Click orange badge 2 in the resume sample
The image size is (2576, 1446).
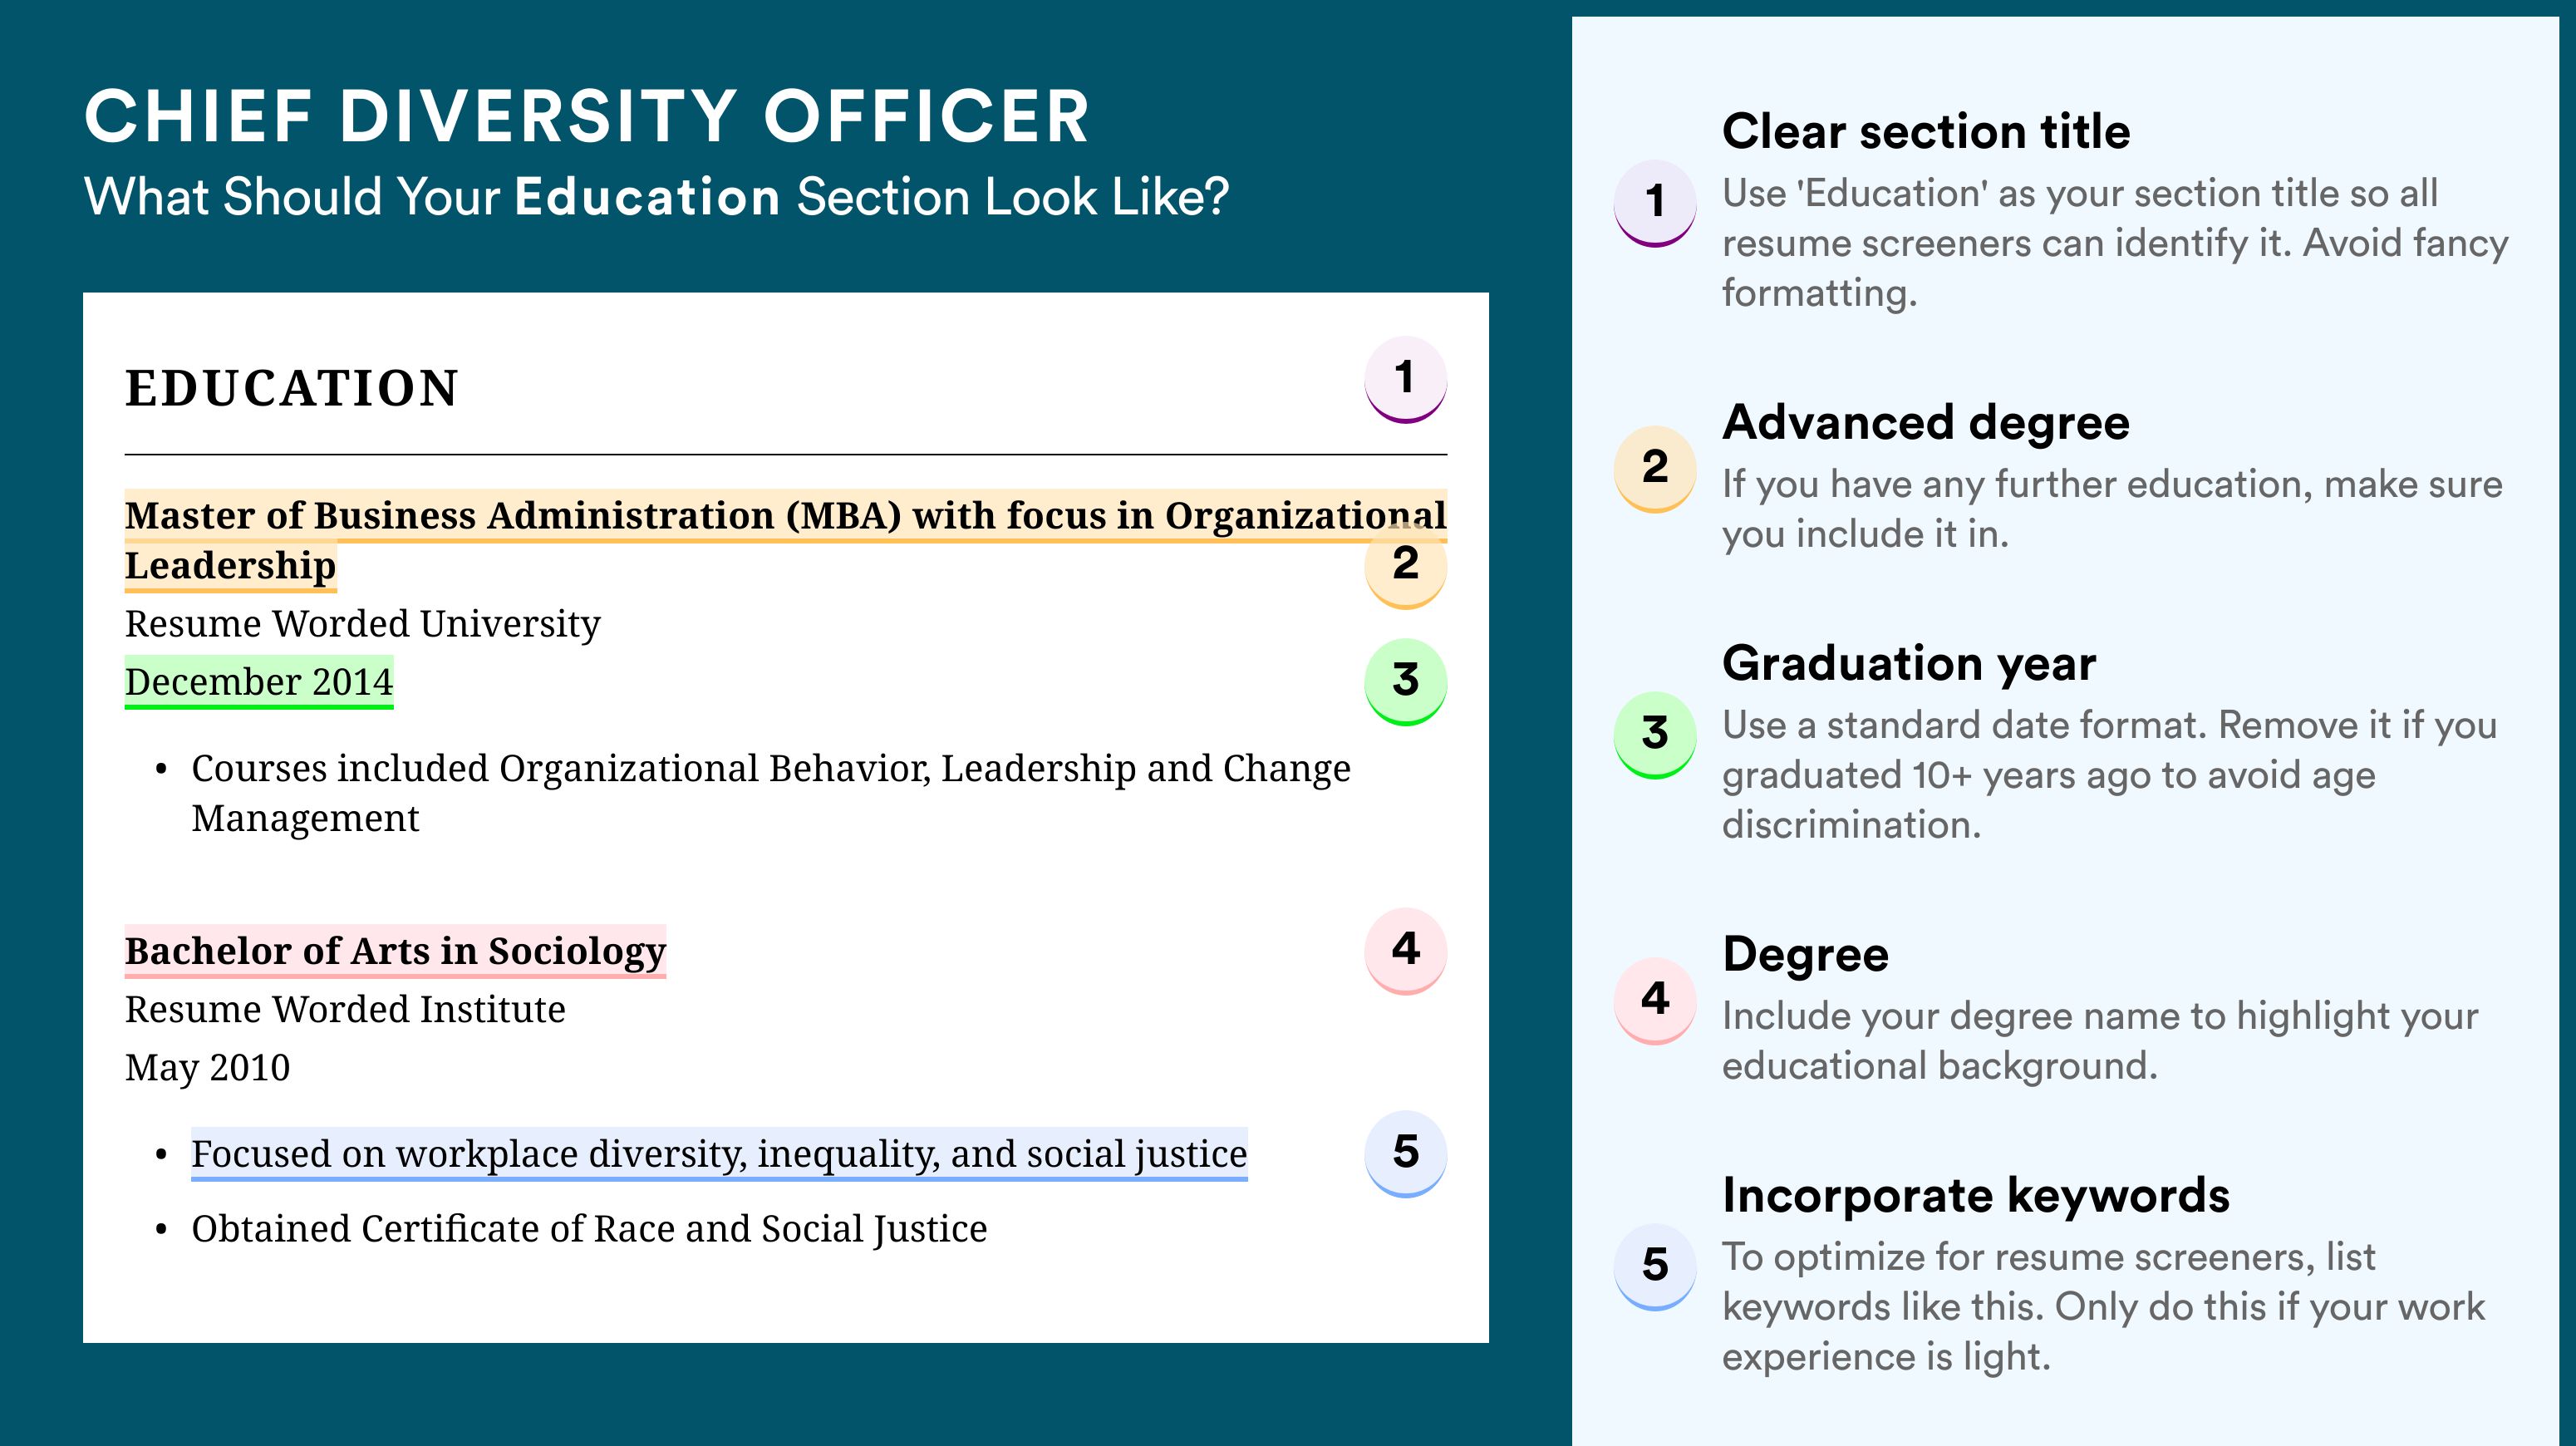tap(1405, 566)
